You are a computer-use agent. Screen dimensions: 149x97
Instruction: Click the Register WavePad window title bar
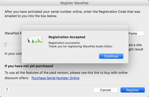pyautogui.click(x=74, y=3)
